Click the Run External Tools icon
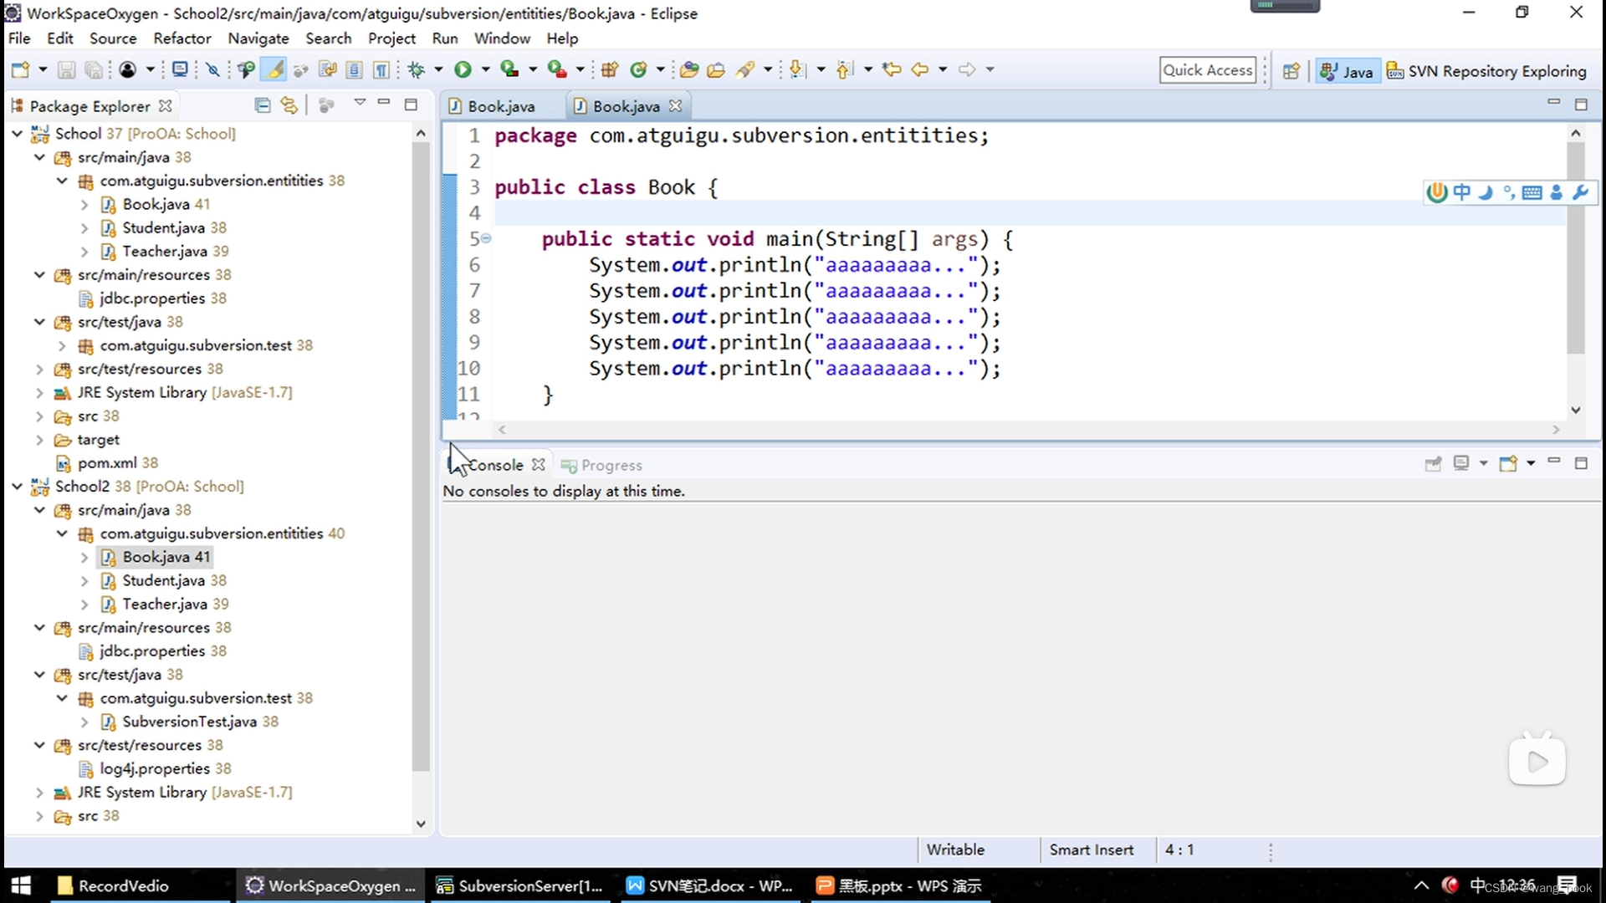This screenshot has height=903, width=1606. [556, 70]
